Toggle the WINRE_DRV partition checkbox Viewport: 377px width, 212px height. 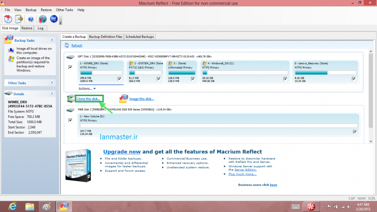pos(119,79)
